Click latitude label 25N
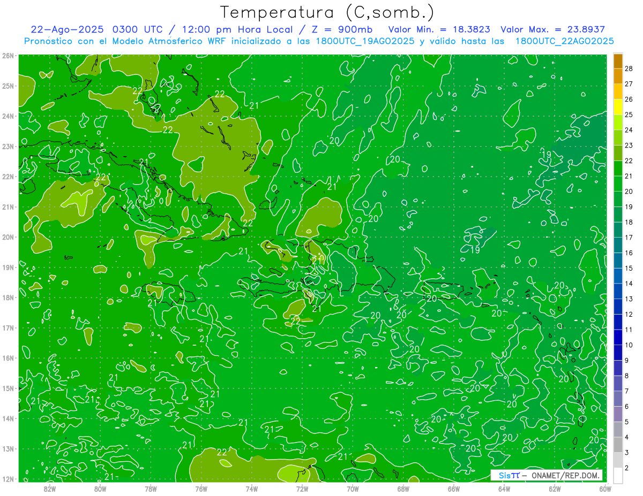This screenshot has height=496, width=643. point(8,86)
